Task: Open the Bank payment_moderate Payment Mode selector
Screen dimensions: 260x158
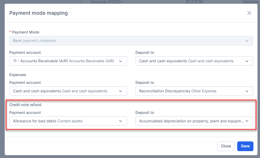Action: [x=125, y=41]
